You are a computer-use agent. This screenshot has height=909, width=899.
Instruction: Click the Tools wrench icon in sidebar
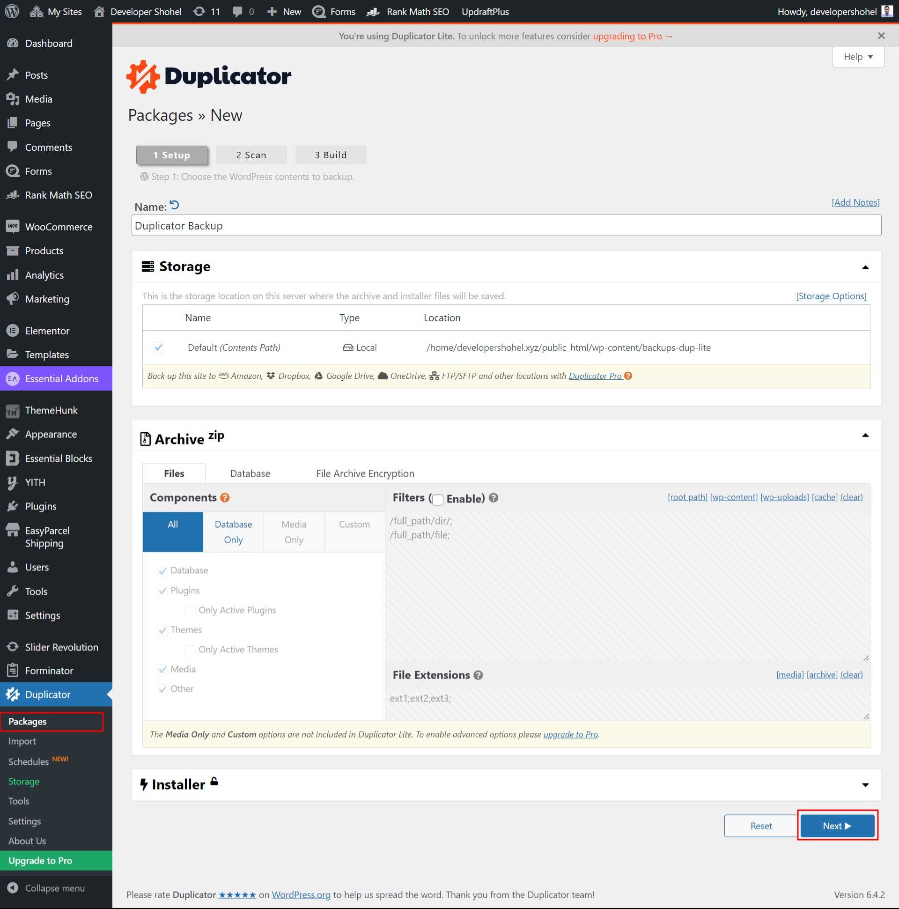pyautogui.click(x=13, y=591)
